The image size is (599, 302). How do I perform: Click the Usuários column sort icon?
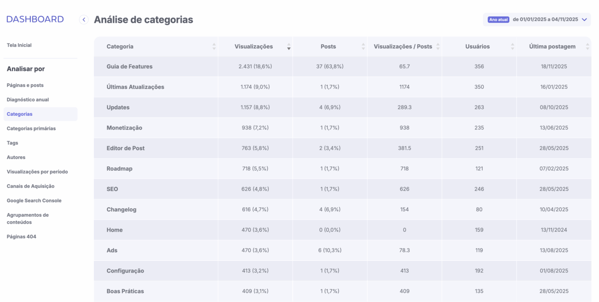pos(512,47)
